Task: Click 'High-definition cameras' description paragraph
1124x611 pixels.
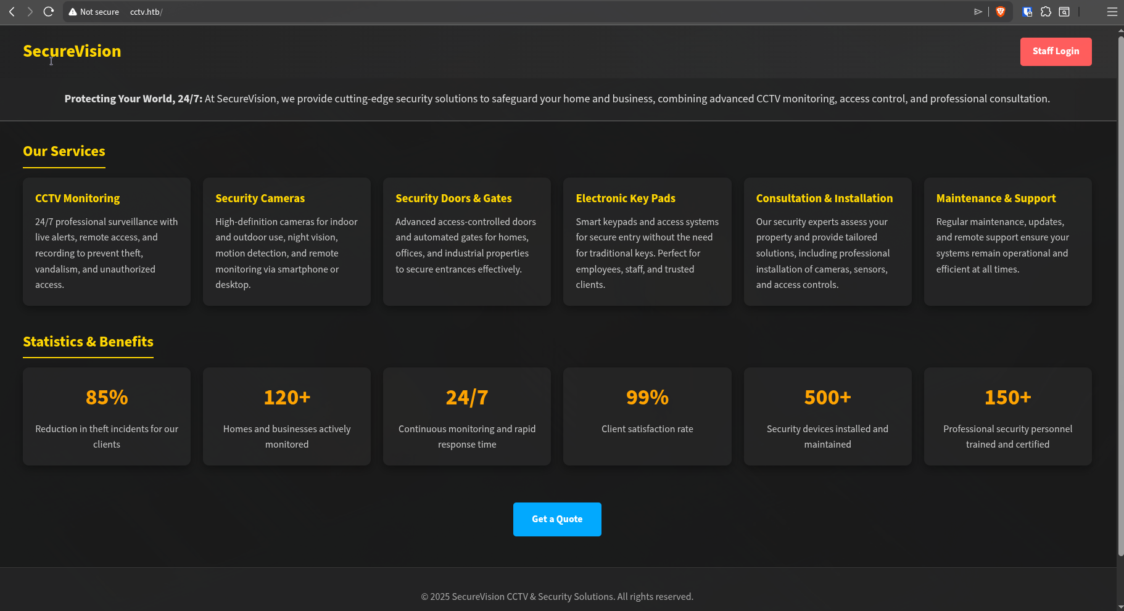Action: 287,253
